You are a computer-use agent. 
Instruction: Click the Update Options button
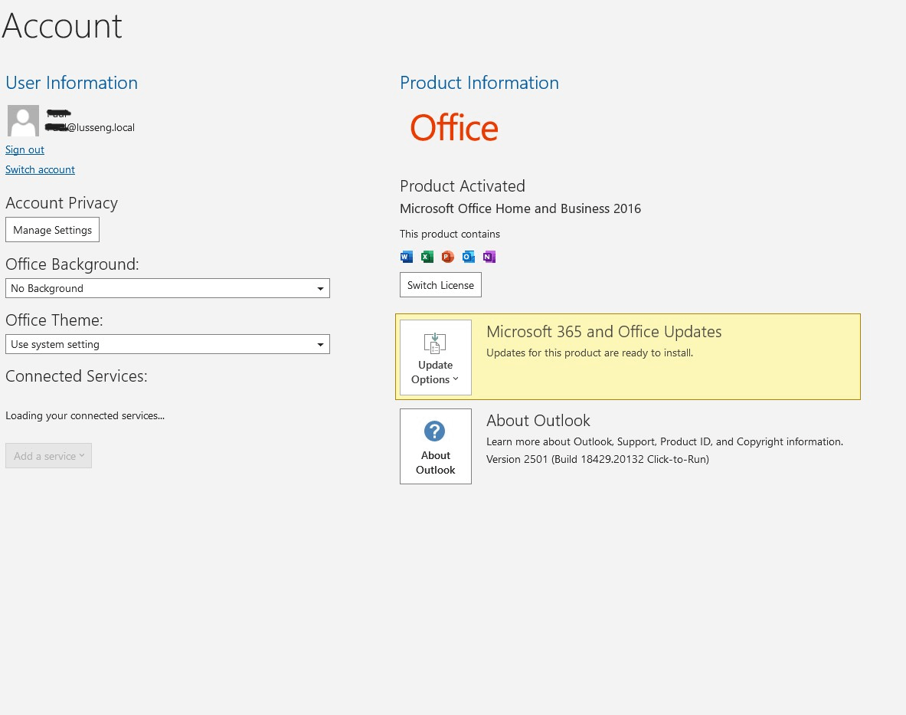click(x=435, y=357)
